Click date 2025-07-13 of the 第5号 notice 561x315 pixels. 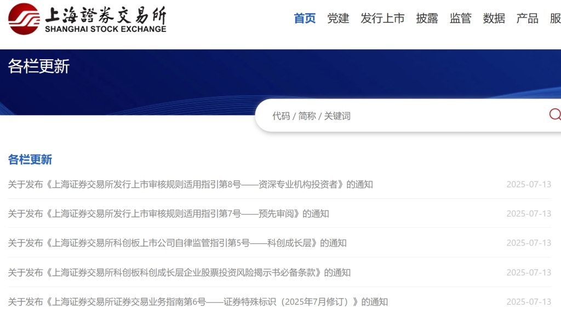pos(529,243)
